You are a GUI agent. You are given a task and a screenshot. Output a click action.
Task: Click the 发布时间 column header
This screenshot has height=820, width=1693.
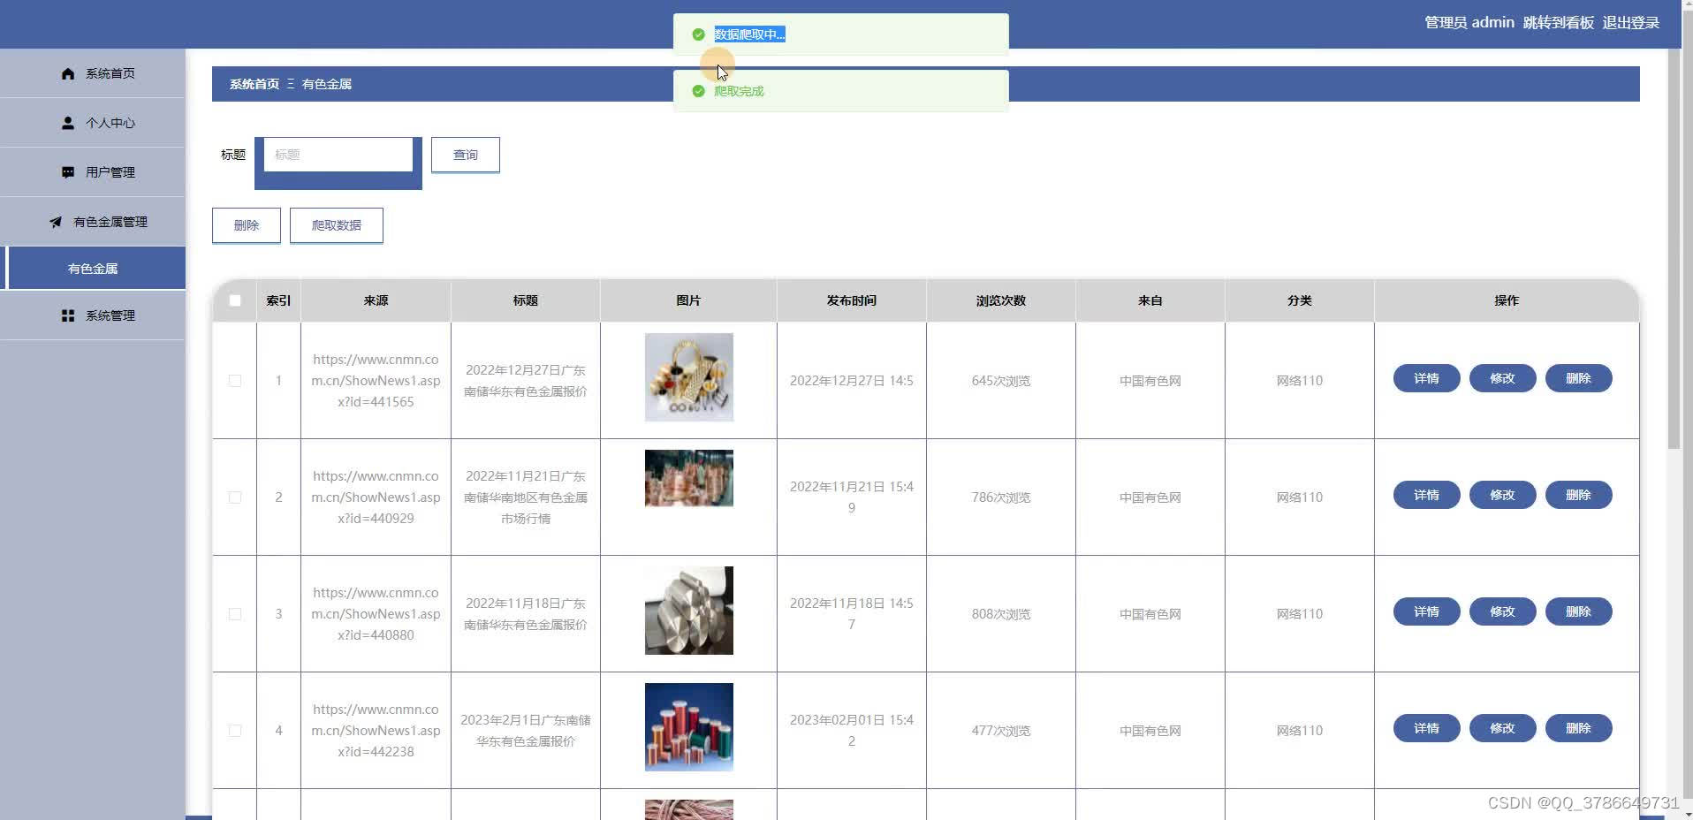pyautogui.click(x=852, y=300)
